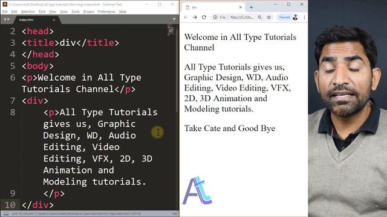View site information icon

pos(215,17)
